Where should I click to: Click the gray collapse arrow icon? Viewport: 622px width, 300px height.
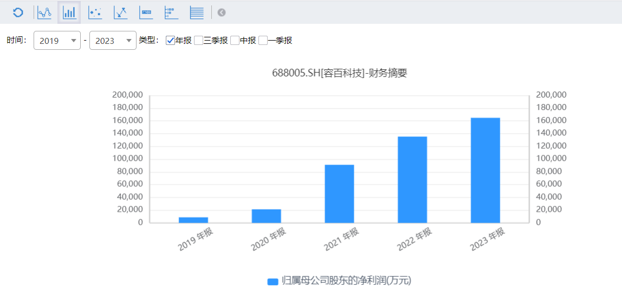(x=222, y=12)
